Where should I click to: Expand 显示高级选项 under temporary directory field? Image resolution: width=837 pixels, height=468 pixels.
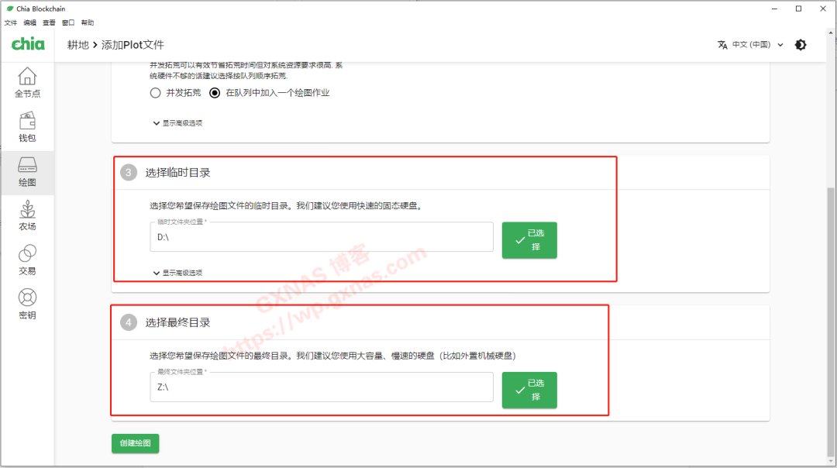177,273
